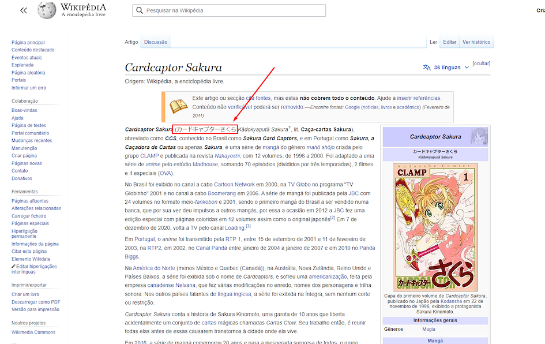This screenshot has height=344, width=545.
Task: Open Página de testes link
Action: point(29,125)
